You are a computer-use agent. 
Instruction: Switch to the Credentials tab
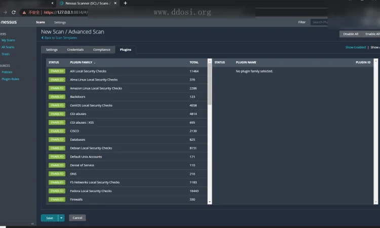point(75,50)
